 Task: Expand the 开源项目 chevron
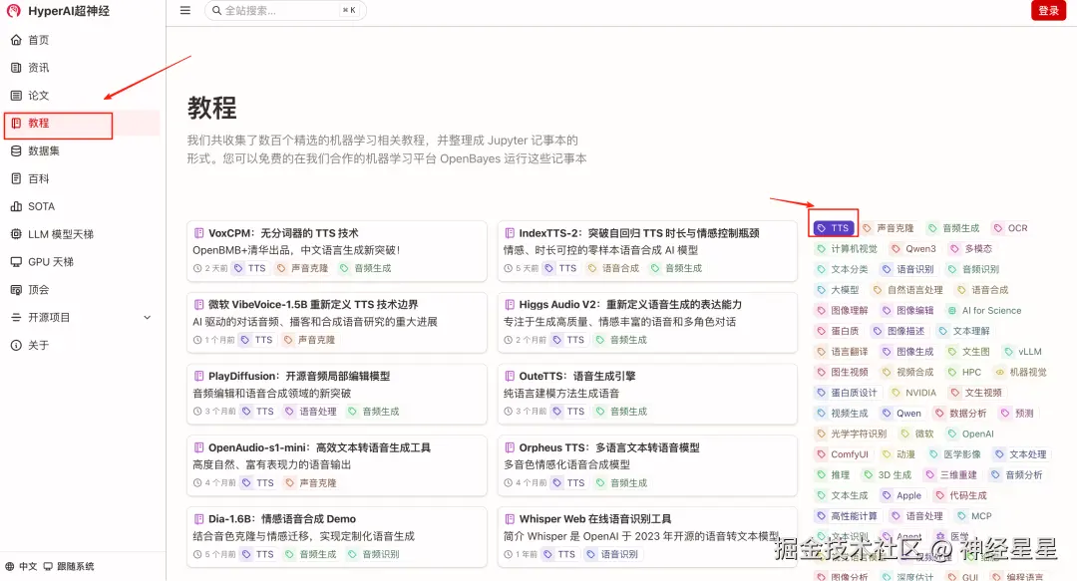point(147,317)
